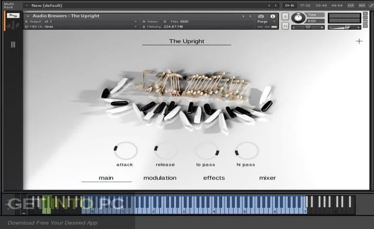Image resolution: width=374 pixels, height=229 pixels.
Task: Switch to rack page 17-32
Action: point(305,5)
